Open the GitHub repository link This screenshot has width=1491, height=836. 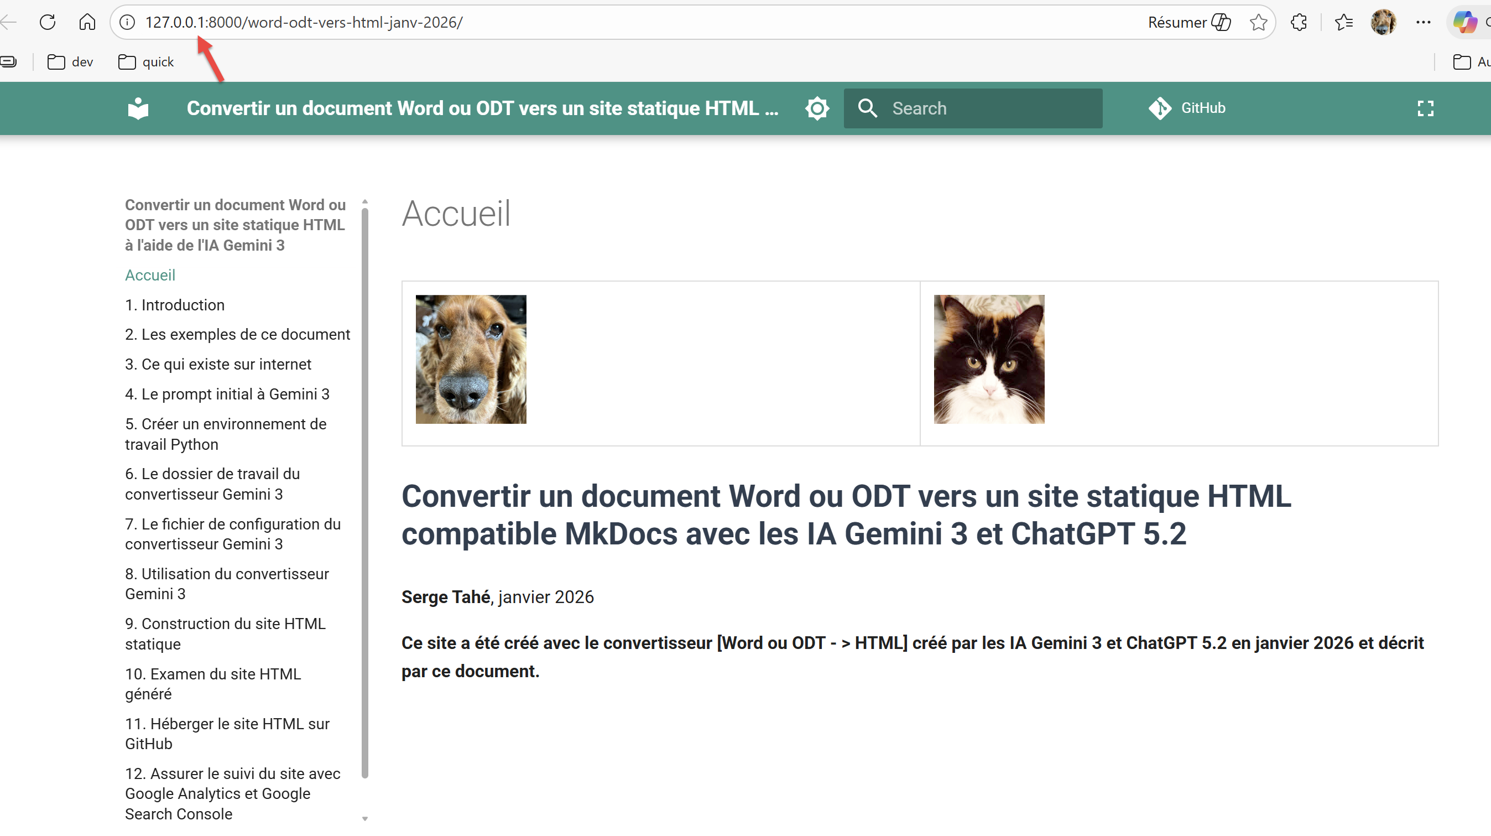[x=1187, y=108]
